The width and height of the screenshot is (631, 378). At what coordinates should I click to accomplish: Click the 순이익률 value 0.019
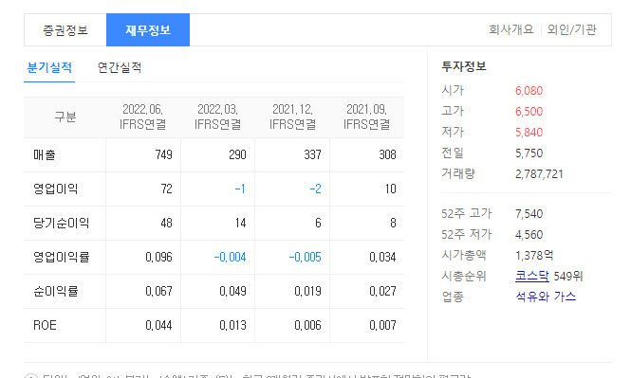(x=307, y=291)
